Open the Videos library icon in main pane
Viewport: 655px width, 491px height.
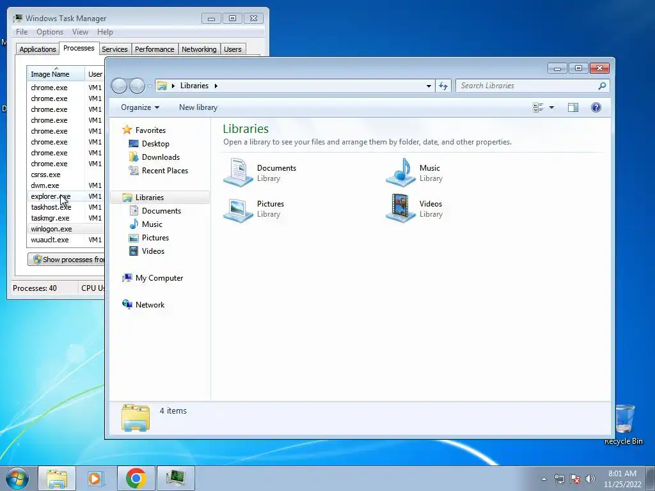[x=400, y=208]
